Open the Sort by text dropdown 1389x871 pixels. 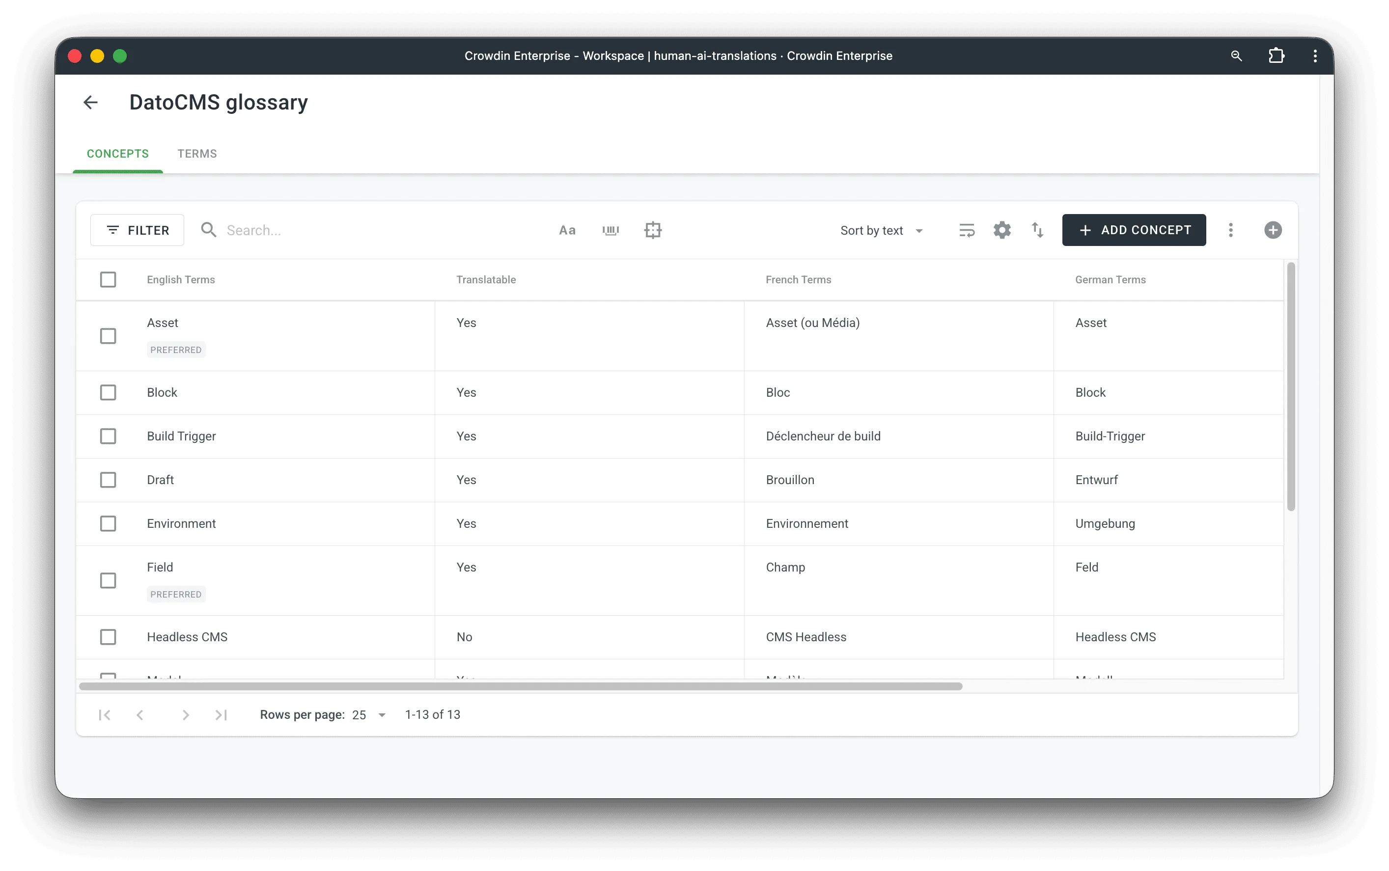[x=882, y=230]
